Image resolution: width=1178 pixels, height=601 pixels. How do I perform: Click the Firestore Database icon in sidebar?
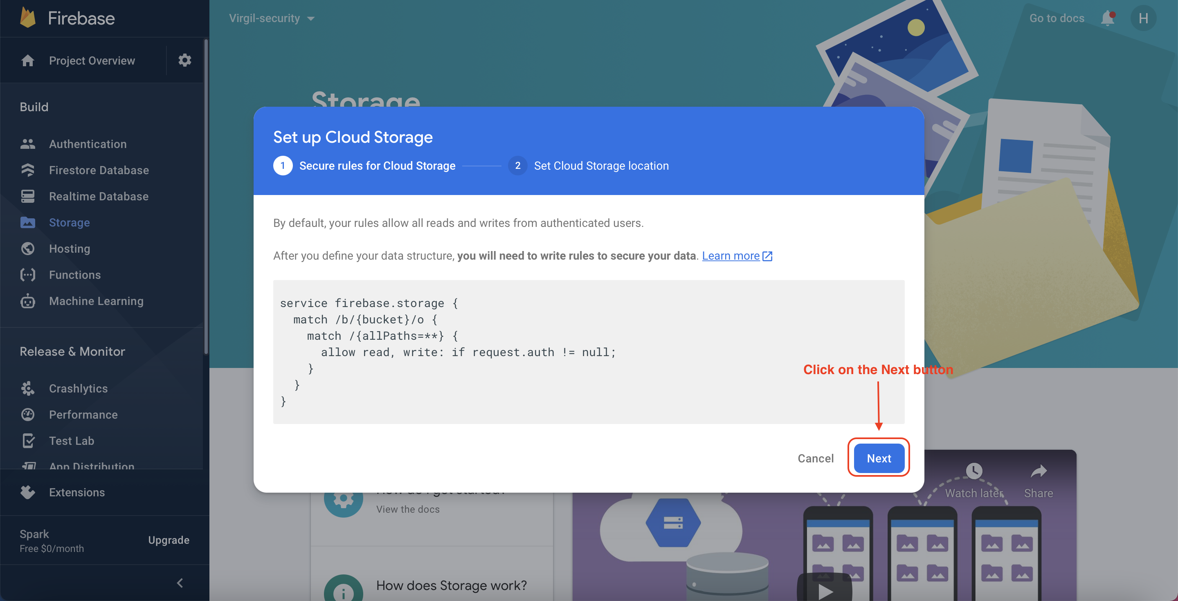[28, 170]
